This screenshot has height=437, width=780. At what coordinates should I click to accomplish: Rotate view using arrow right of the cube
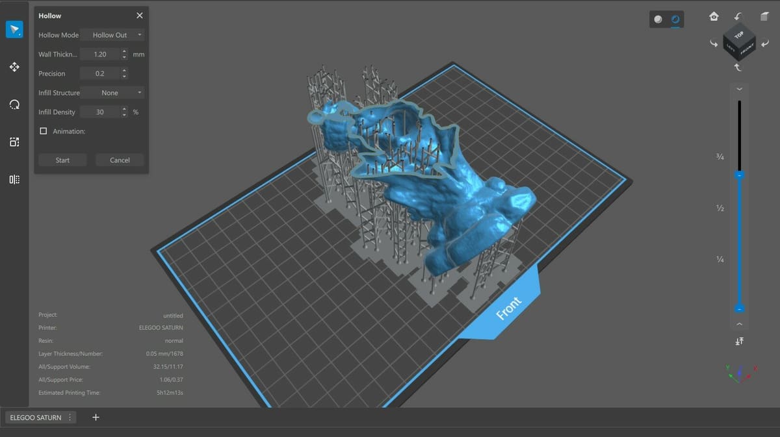coord(764,44)
